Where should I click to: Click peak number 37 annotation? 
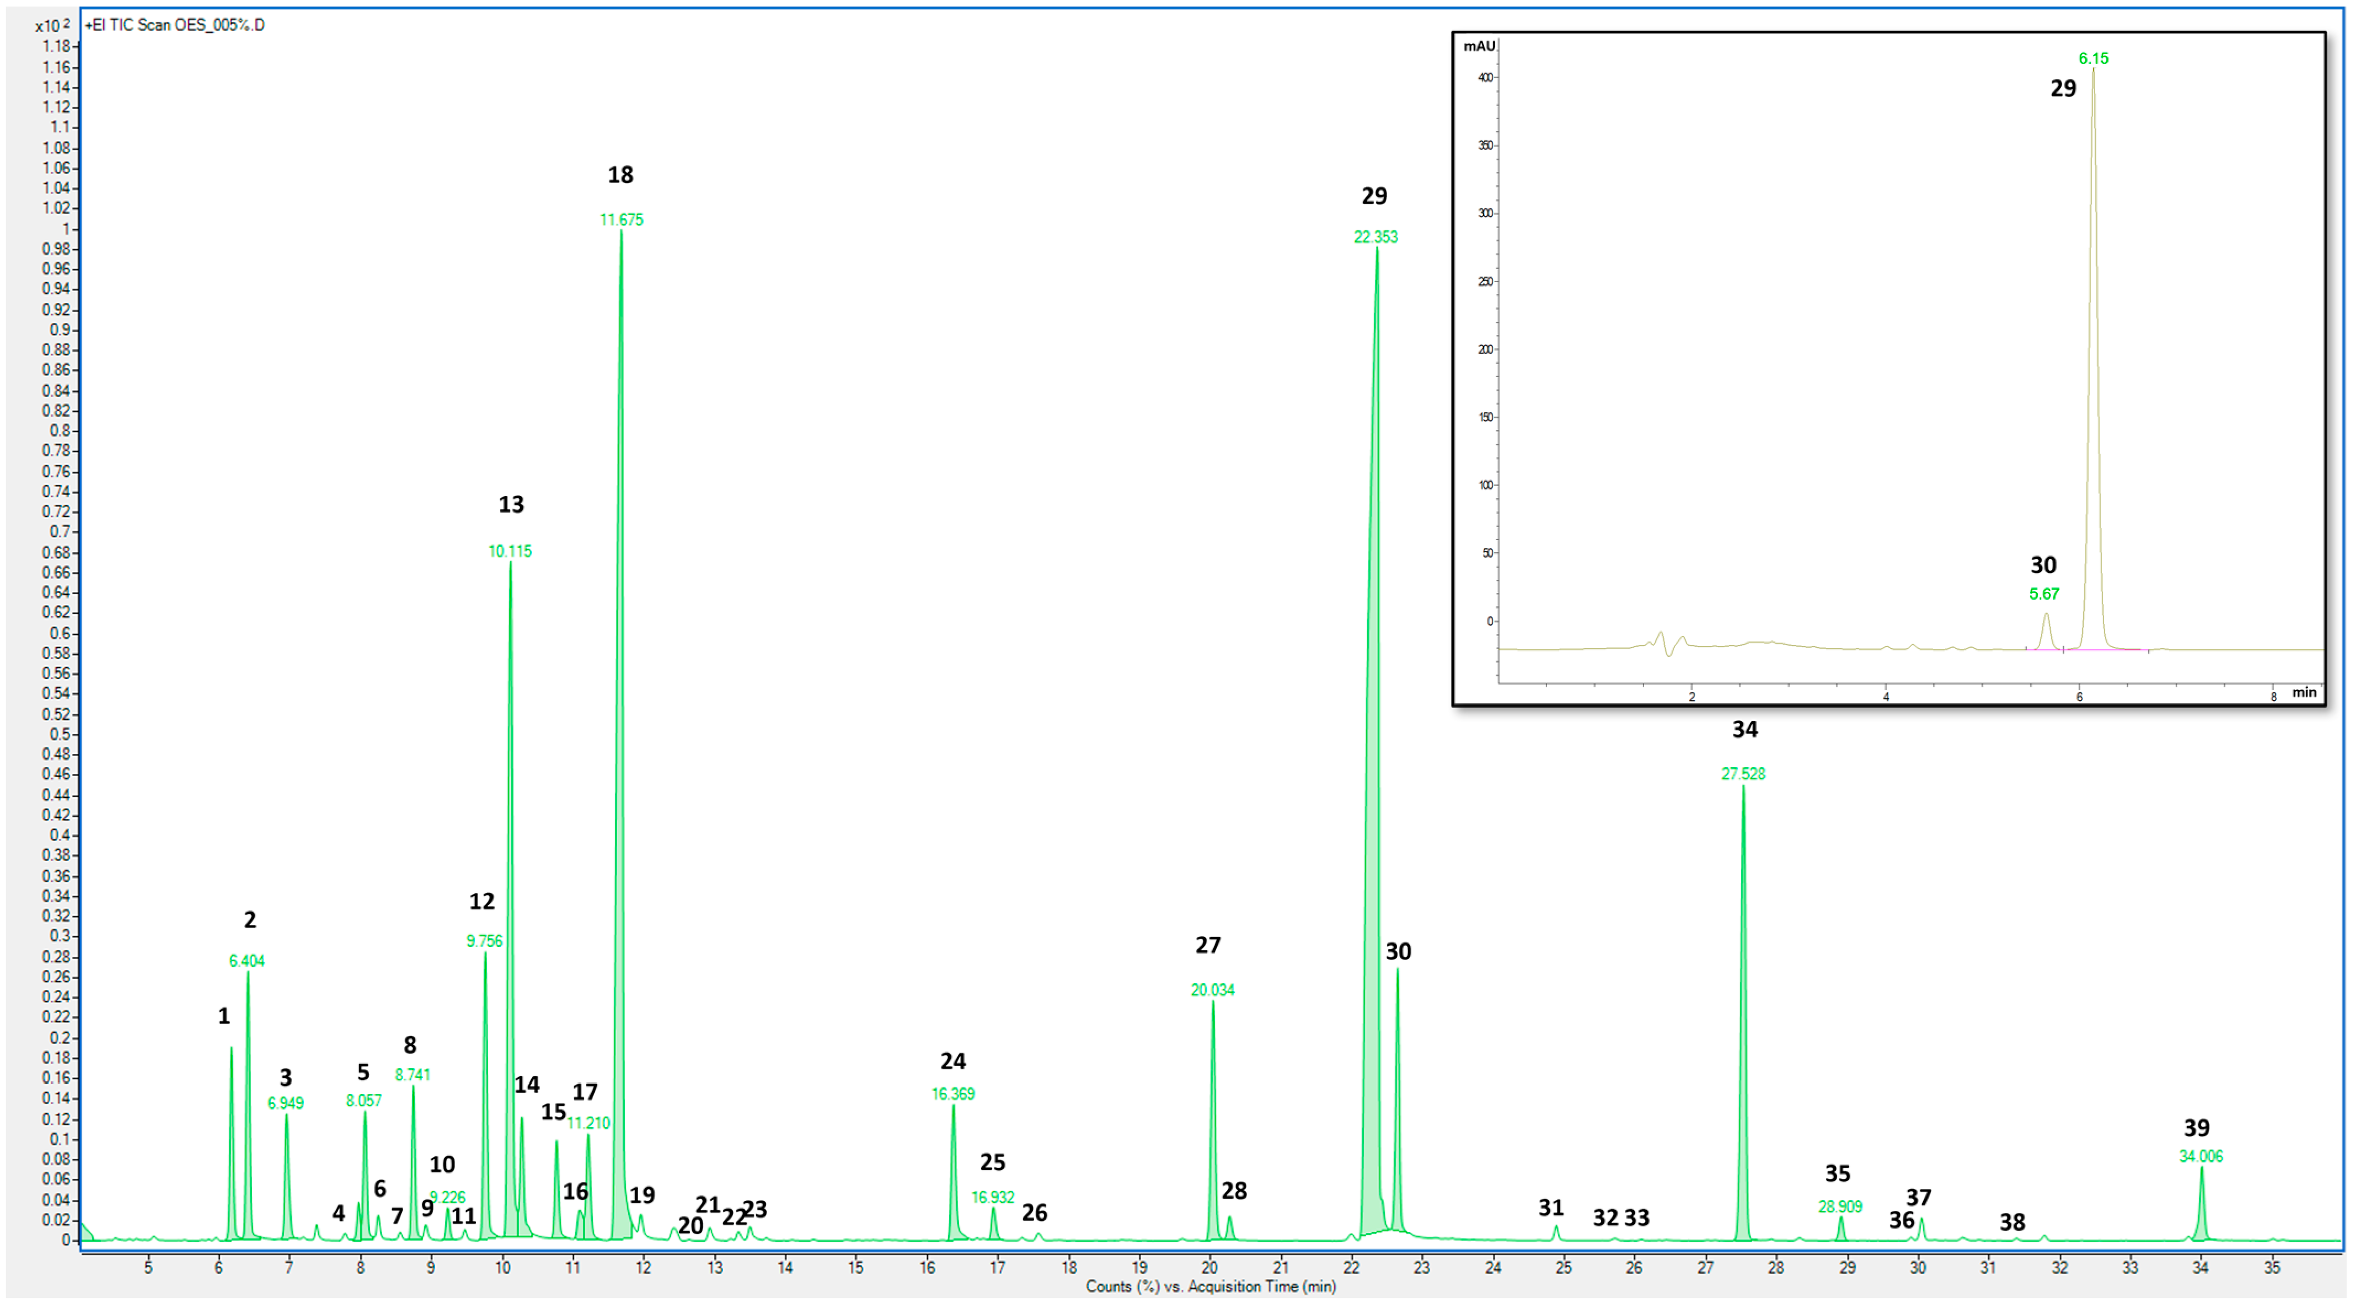click(1919, 1197)
